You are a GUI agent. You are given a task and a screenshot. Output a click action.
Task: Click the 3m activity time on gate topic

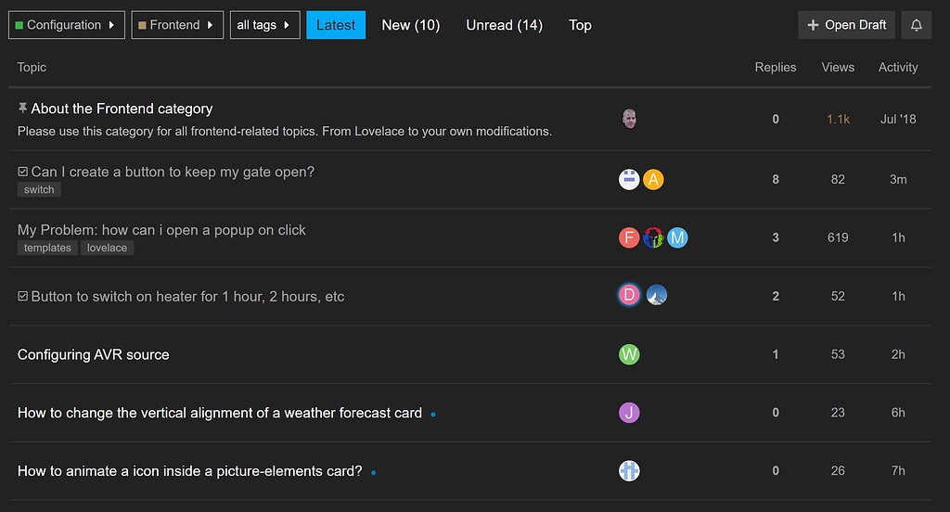[898, 179]
